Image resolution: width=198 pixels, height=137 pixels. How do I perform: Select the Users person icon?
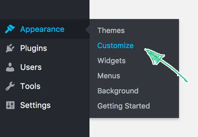[10, 67]
